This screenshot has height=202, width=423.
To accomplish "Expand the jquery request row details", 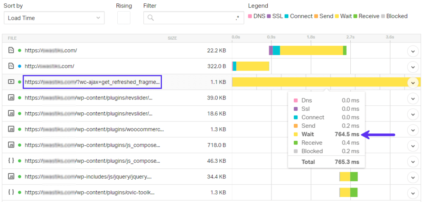I will [x=413, y=177].
